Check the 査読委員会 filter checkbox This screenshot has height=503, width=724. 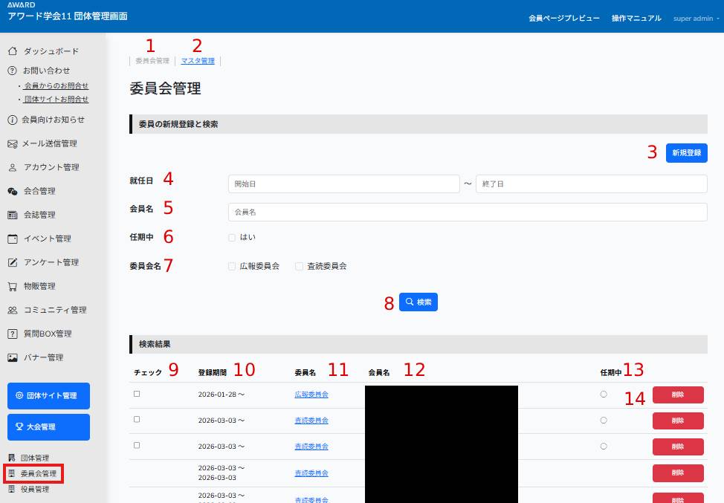point(300,266)
